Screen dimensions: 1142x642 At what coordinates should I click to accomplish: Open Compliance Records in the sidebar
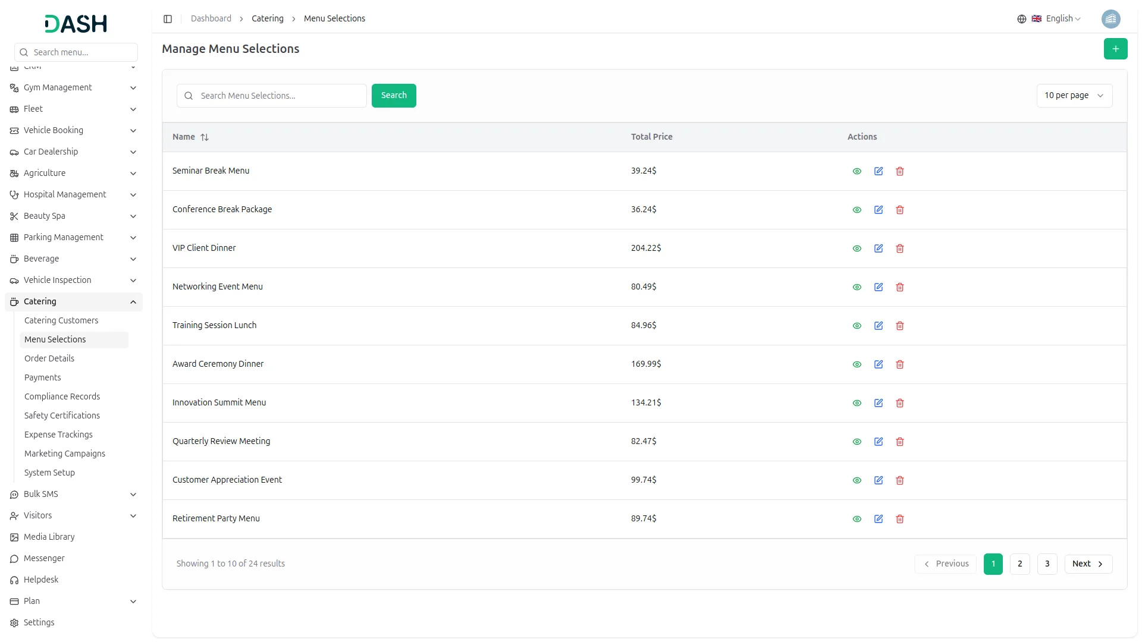click(62, 396)
